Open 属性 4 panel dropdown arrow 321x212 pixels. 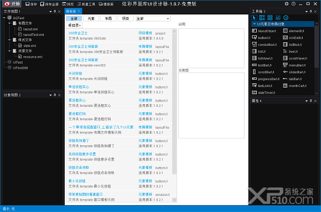point(307,101)
